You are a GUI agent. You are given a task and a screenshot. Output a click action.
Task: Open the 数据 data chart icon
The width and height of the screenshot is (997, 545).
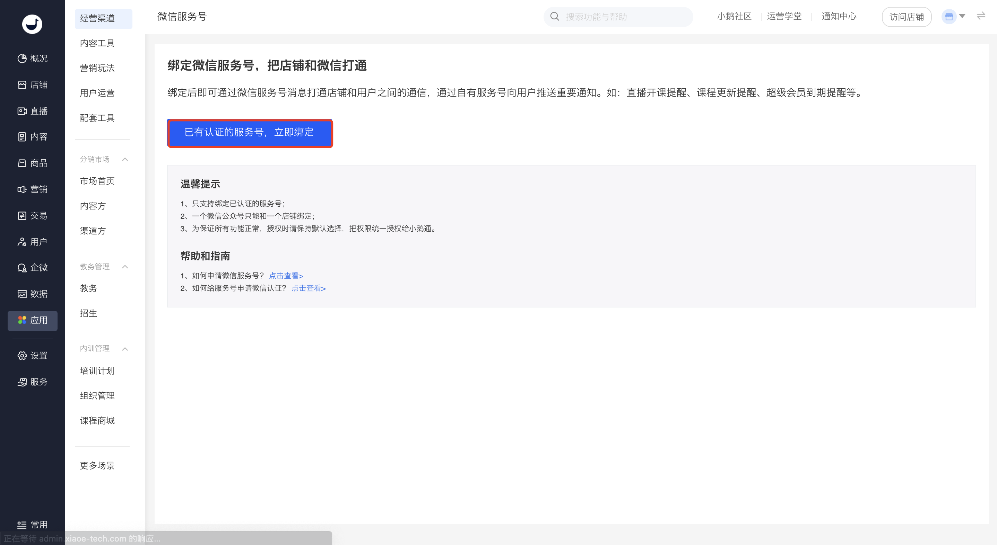pos(22,294)
